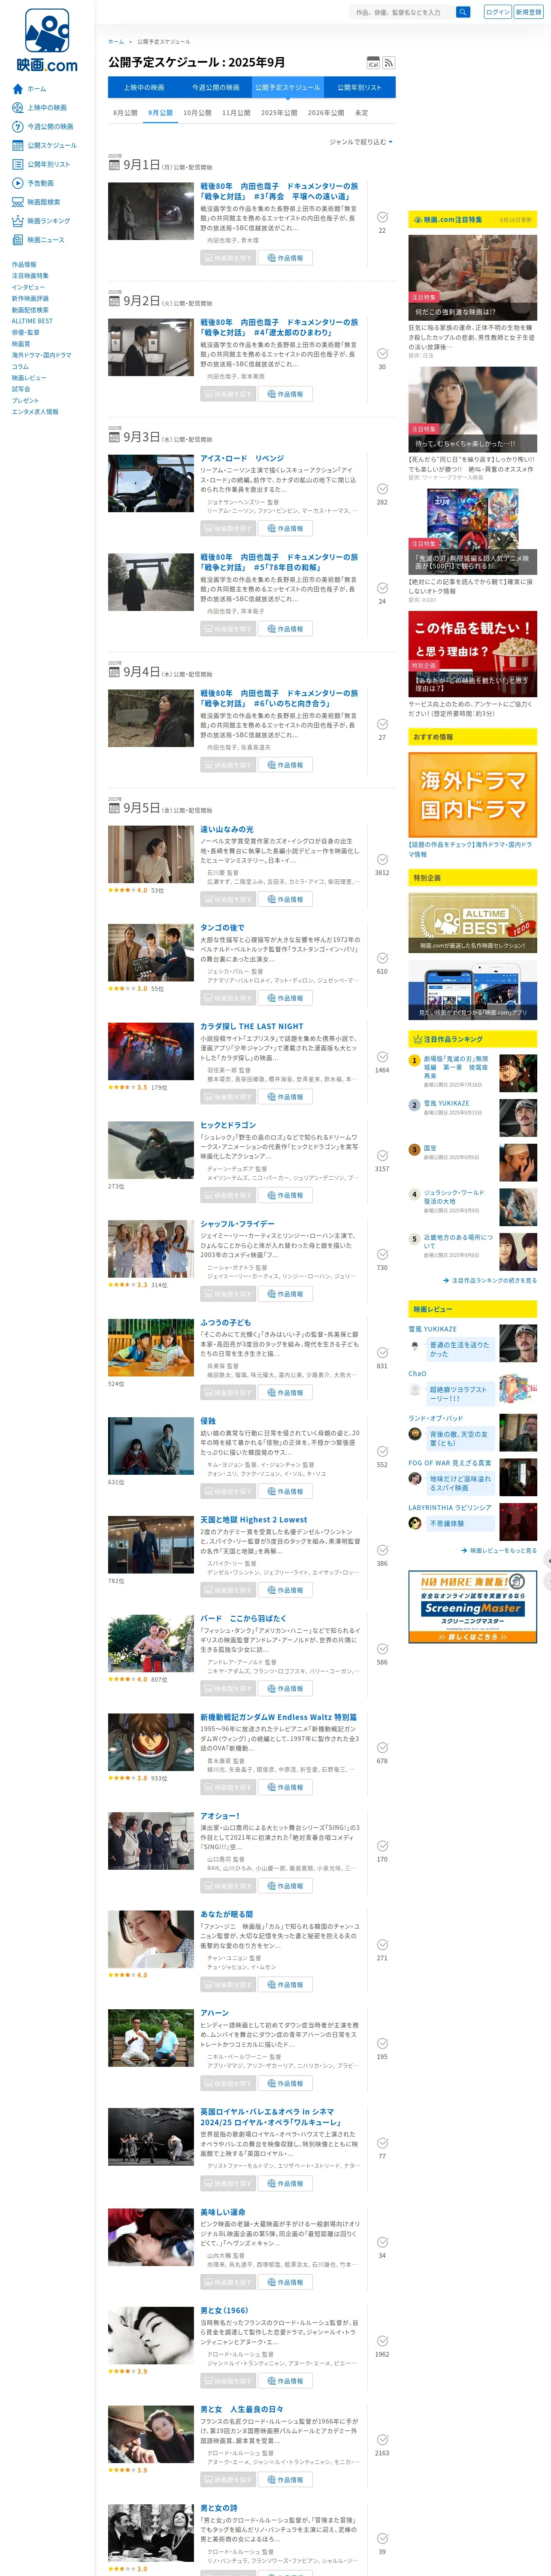Open the NO MORE 映画泥棒 Screening Master banner
The image size is (551, 2576).
[472, 1608]
